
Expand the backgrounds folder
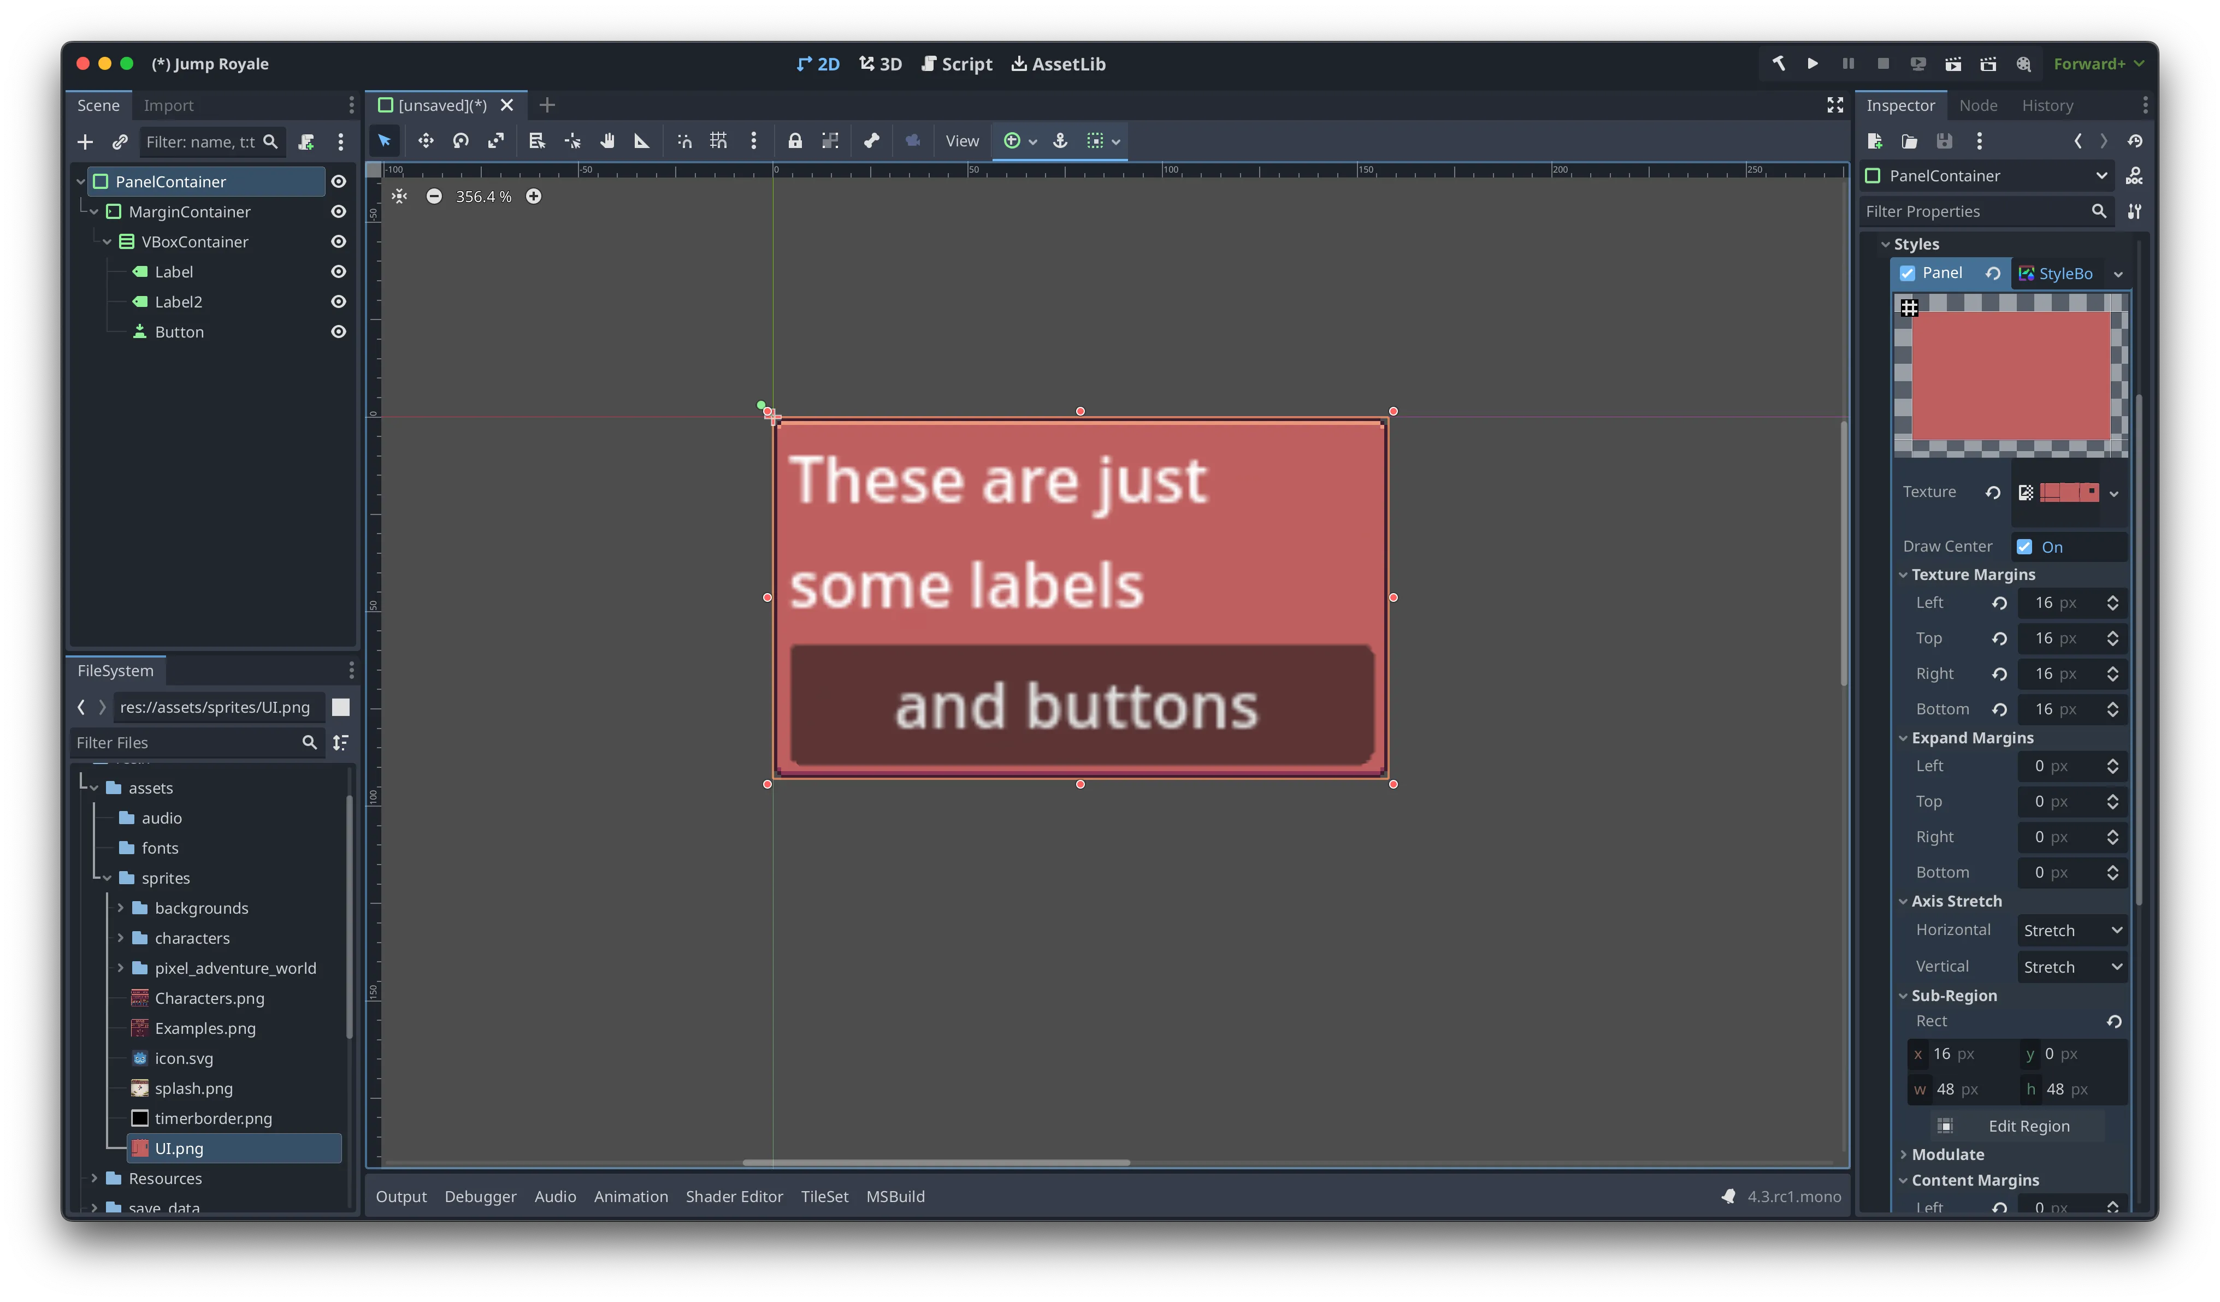click(121, 908)
